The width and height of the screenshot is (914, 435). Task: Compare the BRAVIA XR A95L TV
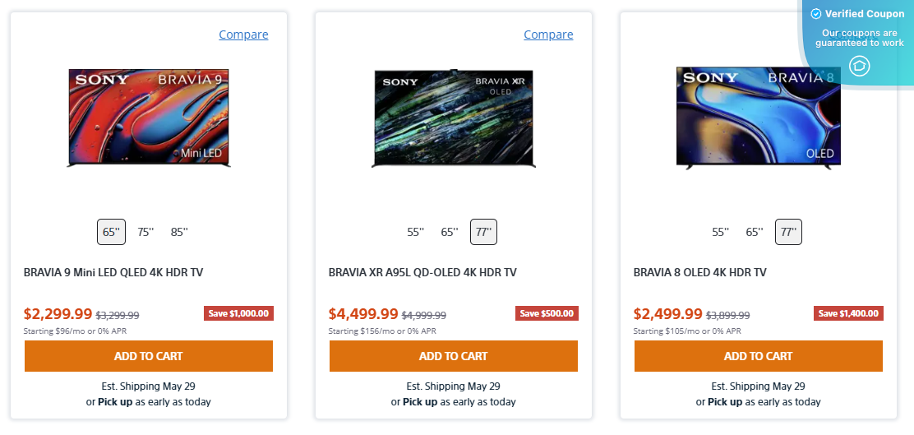pyautogui.click(x=548, y=35)
